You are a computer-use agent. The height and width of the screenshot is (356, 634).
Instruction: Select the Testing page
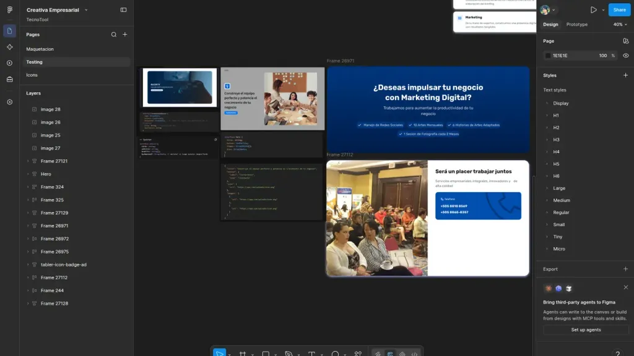click(76, 62)
